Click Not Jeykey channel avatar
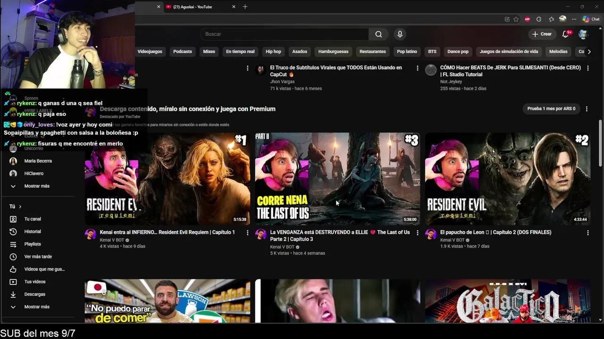 431,70
